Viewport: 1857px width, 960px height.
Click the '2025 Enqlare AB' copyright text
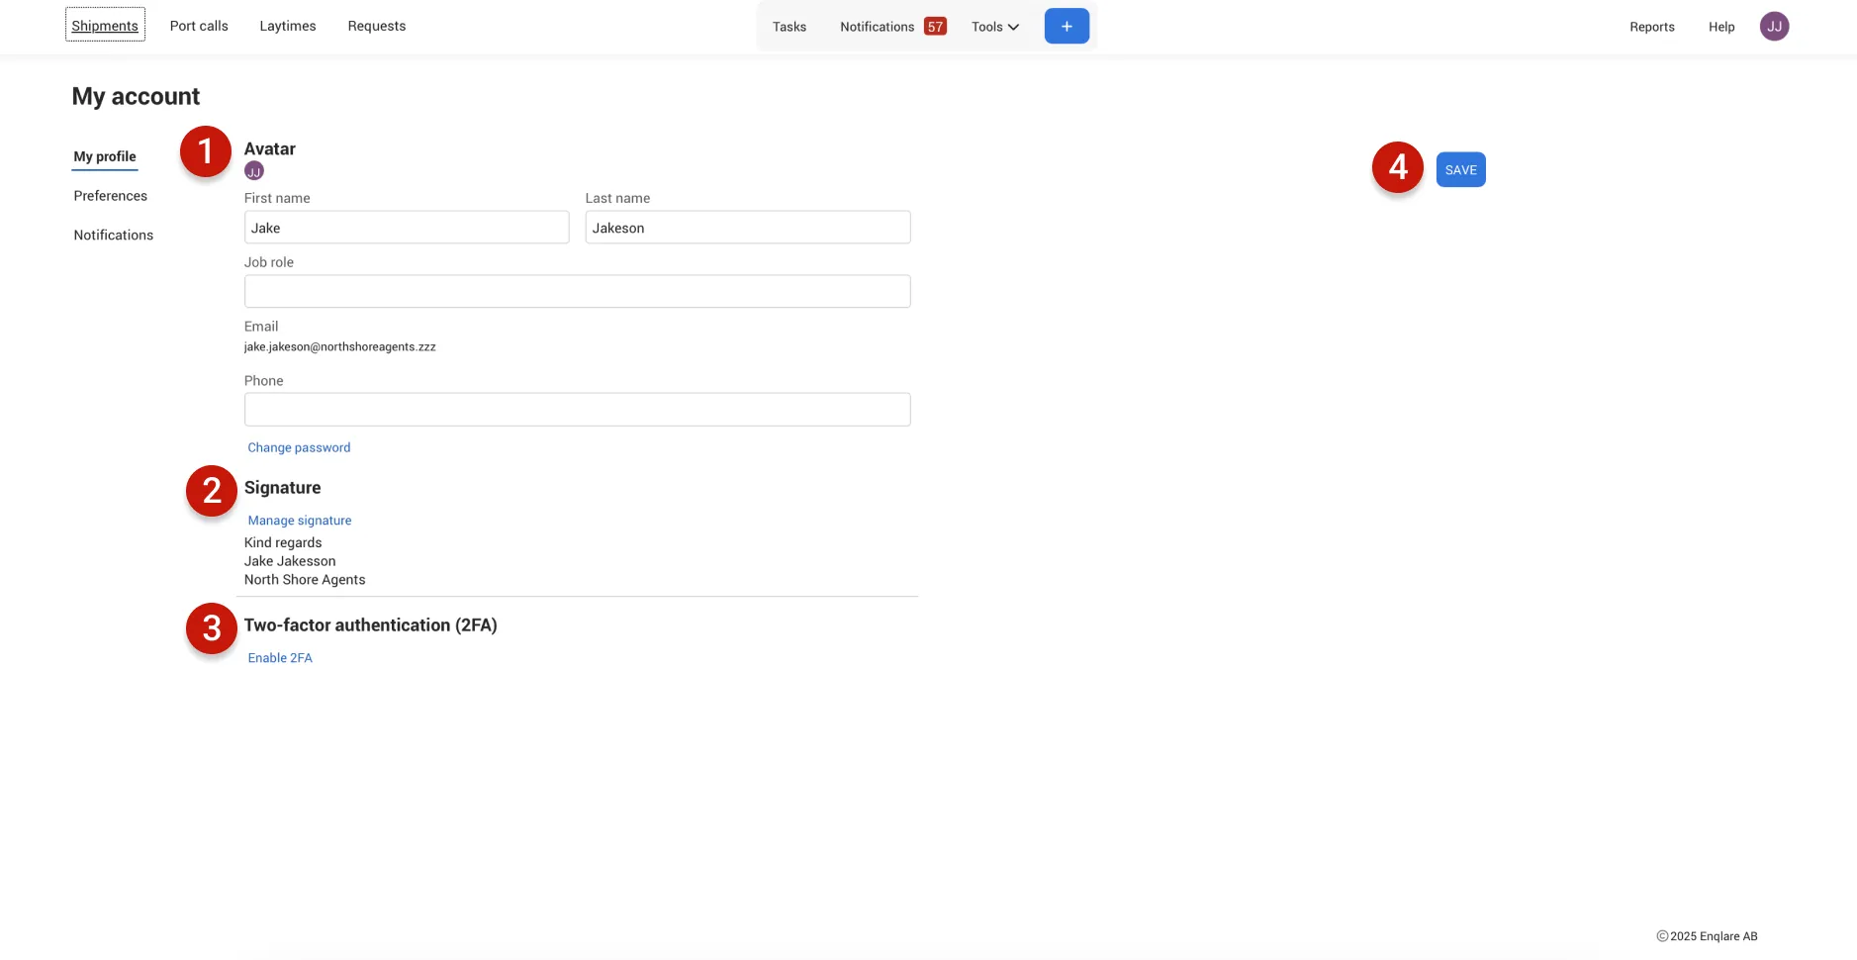(x=1714, y=936)
